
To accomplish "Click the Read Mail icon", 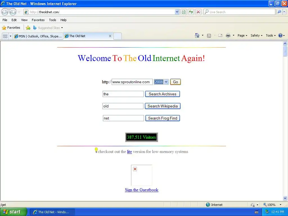I will [220, 35].
